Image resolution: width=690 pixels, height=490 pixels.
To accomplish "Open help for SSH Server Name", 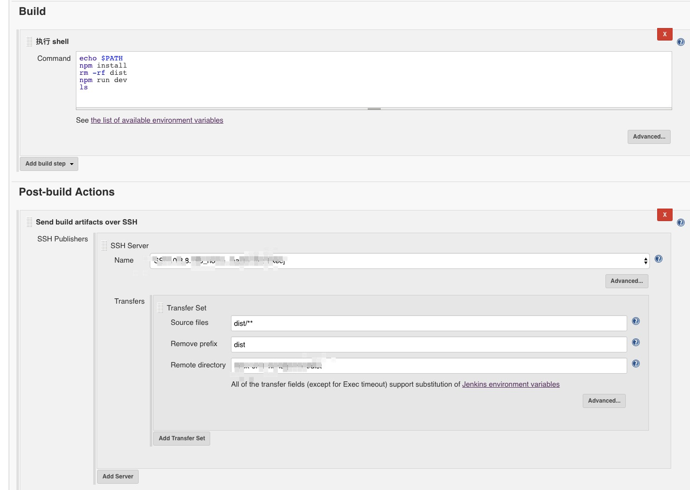I will [x=659, y=259].
